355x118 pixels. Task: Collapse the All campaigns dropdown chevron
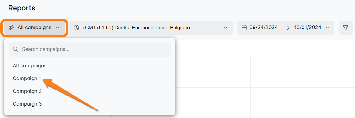58,28
